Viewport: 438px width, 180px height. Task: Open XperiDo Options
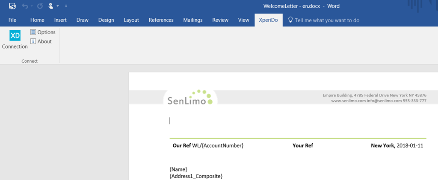(43, 32)
